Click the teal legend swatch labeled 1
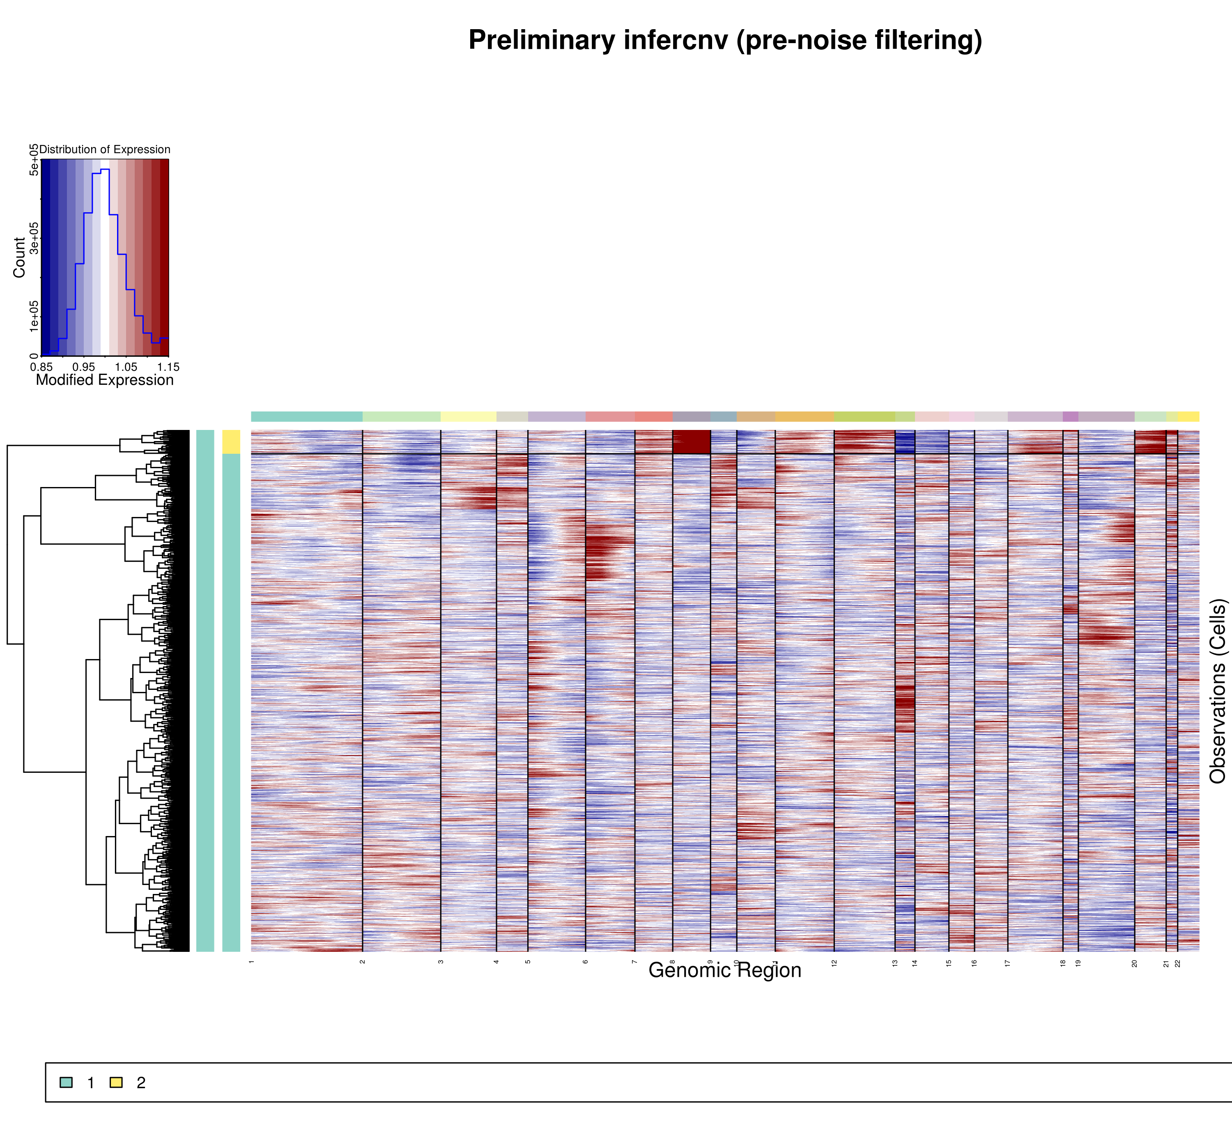The height and width of the screenshot is (1142, 1232). (x=66, y=1082)
